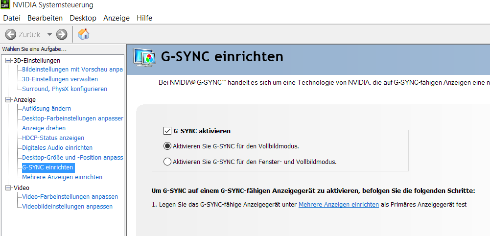The width and height of the screenshot is (490, 236).
Task: Toggle the G-SYNC aktivieren checkbox
Action: (167, 131)
